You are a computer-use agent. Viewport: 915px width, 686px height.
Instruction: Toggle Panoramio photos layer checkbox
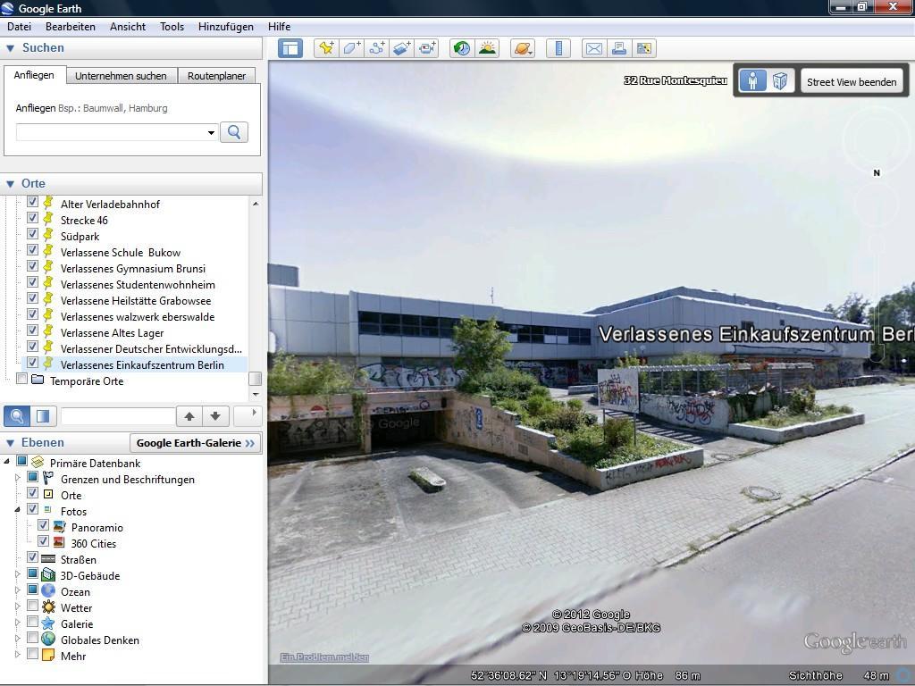pos(43,525)
